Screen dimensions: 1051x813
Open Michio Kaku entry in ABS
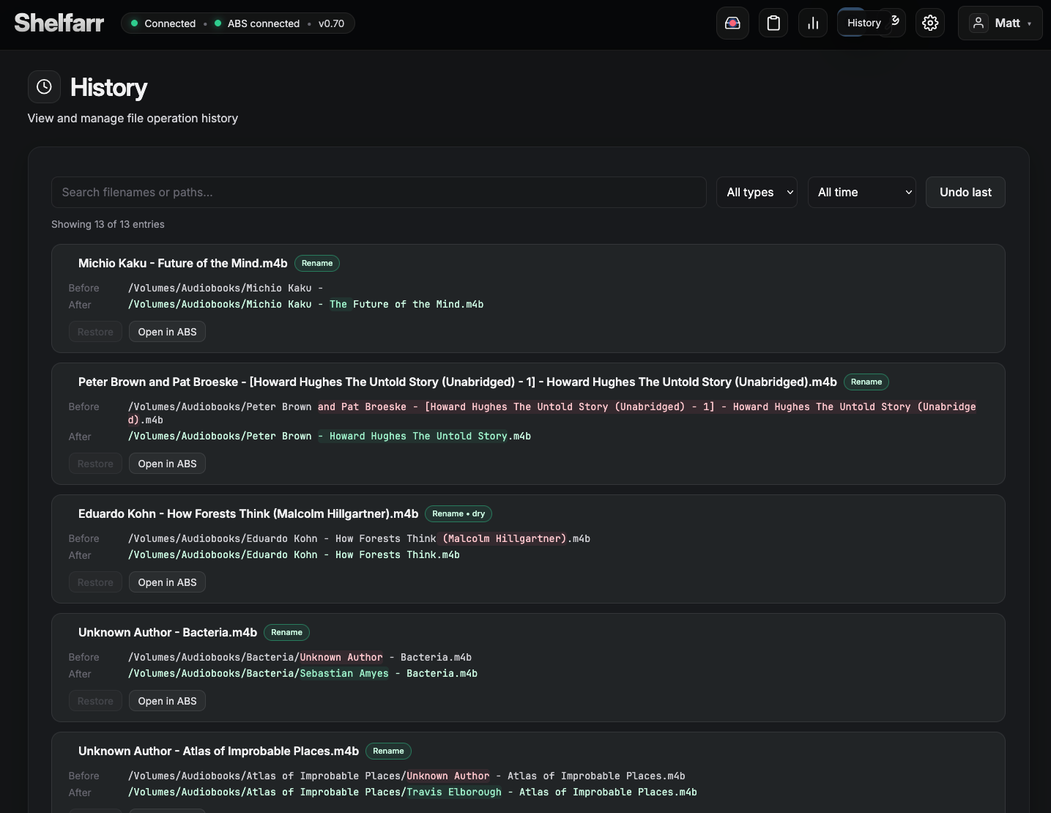pos(167,332)
